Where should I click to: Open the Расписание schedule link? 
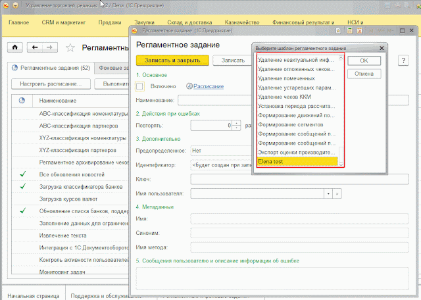click(x=209, y=86)
